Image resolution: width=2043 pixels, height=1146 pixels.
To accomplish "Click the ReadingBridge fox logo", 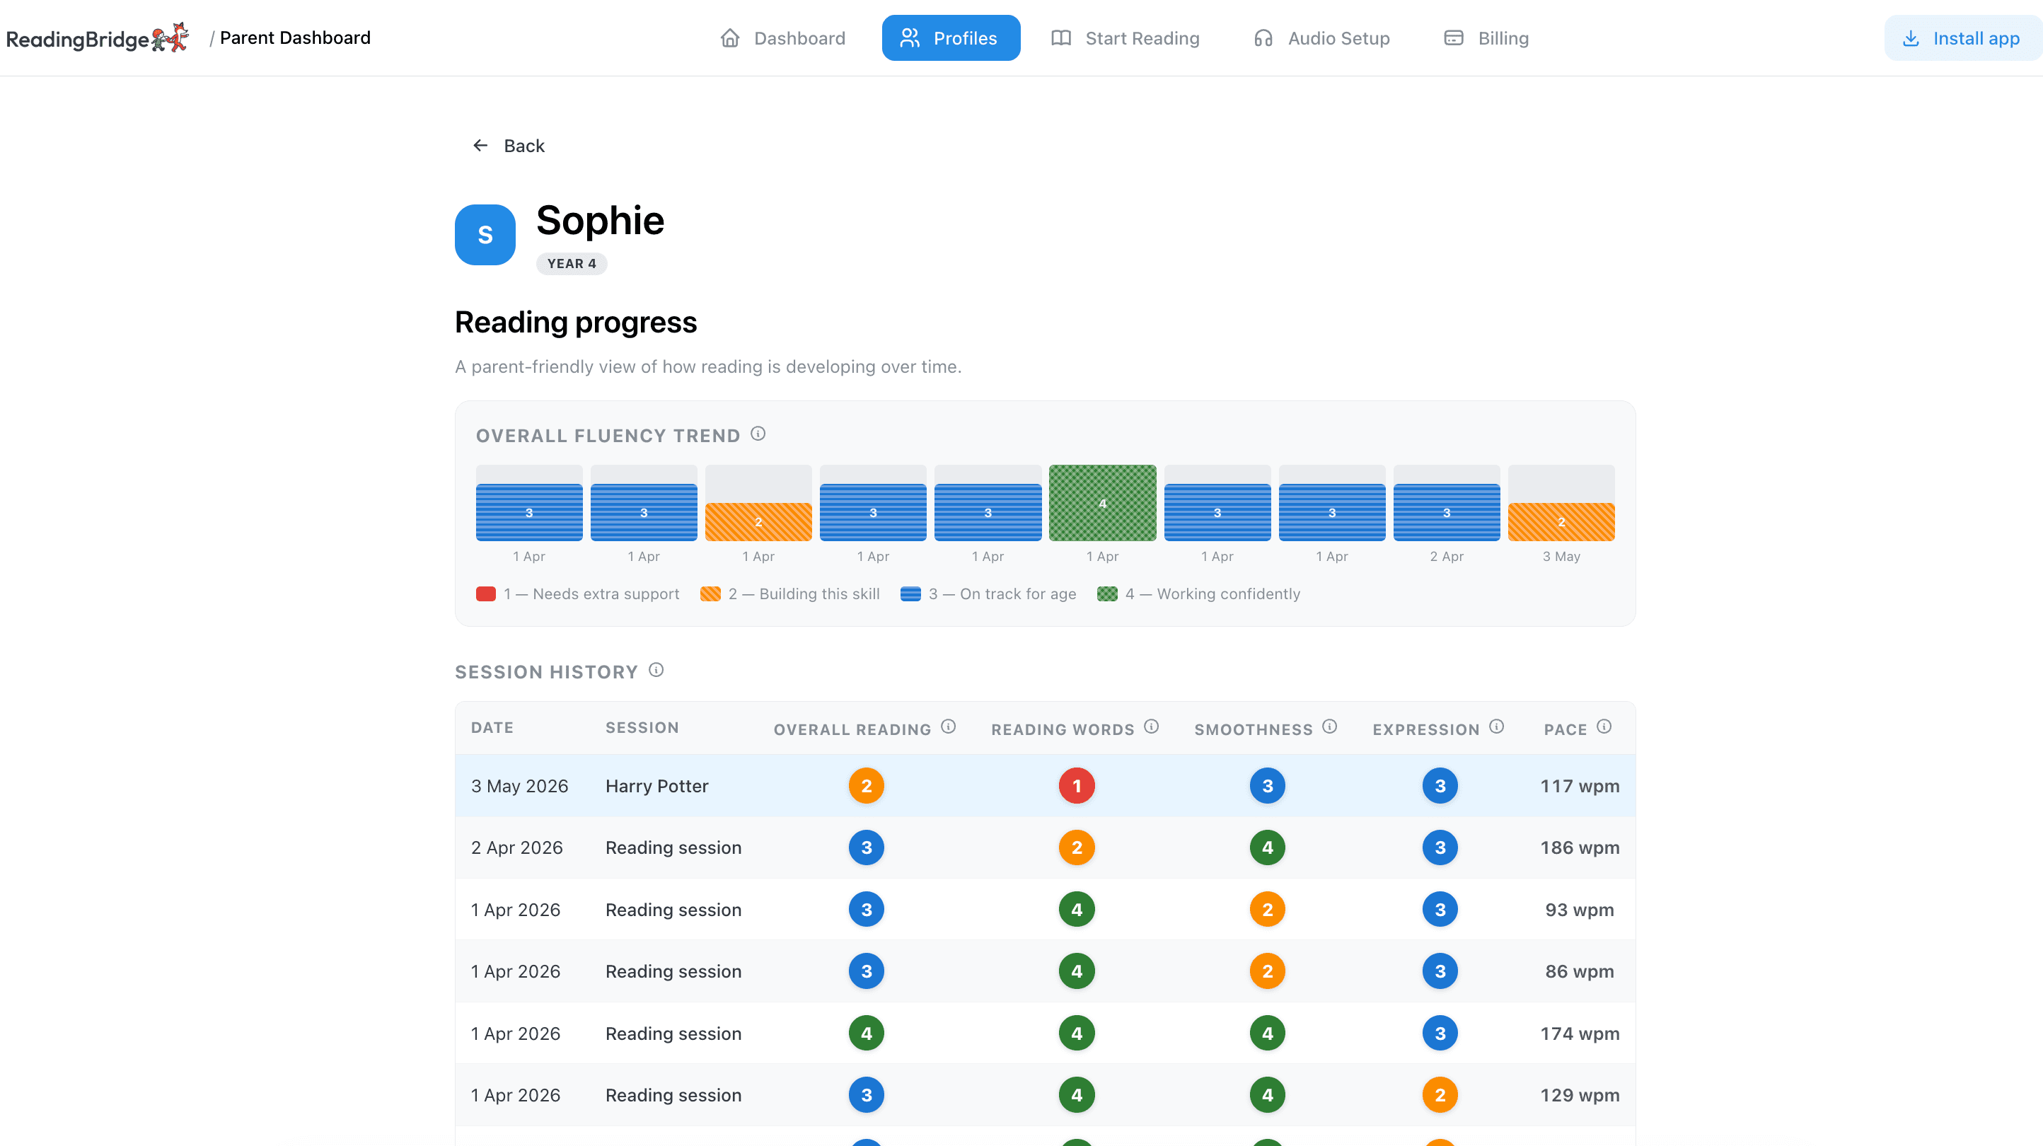I will click(170, 37).
